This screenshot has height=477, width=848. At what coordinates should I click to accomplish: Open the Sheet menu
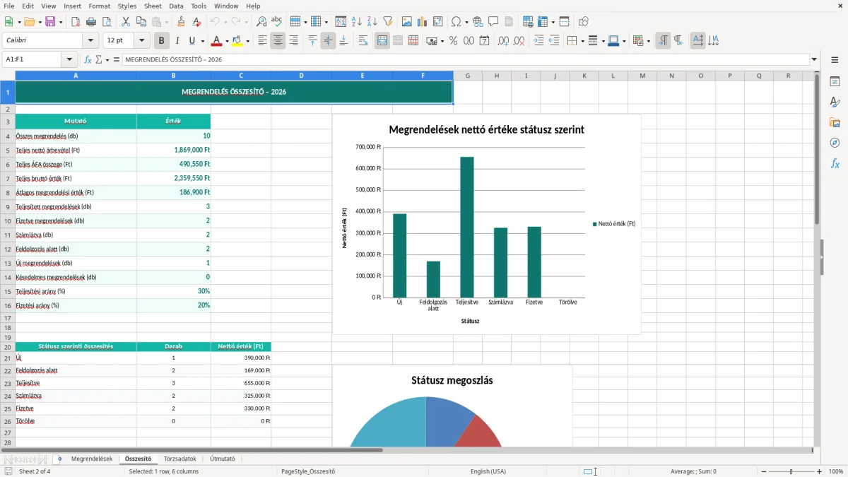pyautogui.click(x=153, y=6)
